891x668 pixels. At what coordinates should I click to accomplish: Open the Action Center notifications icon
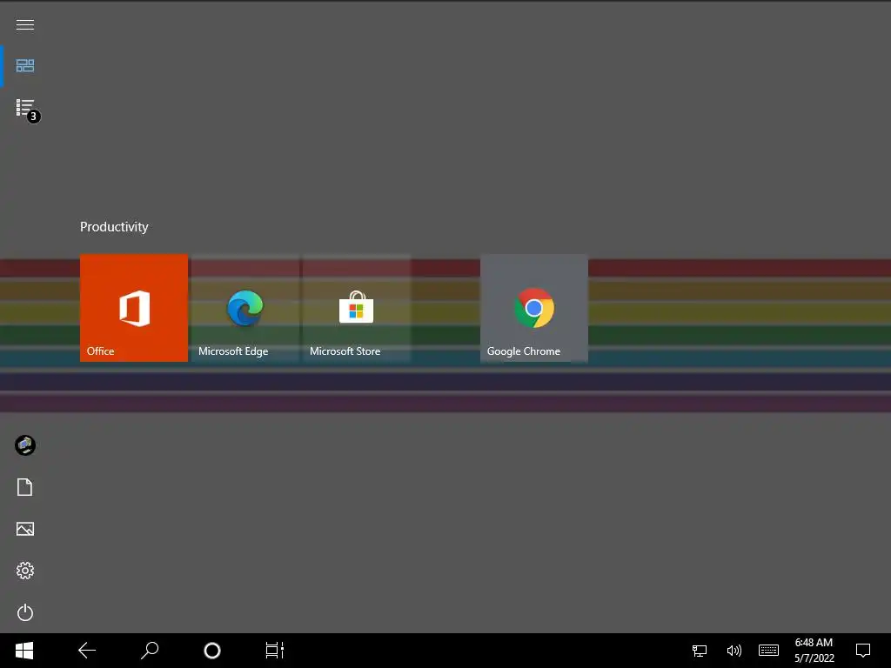point(863,651)
